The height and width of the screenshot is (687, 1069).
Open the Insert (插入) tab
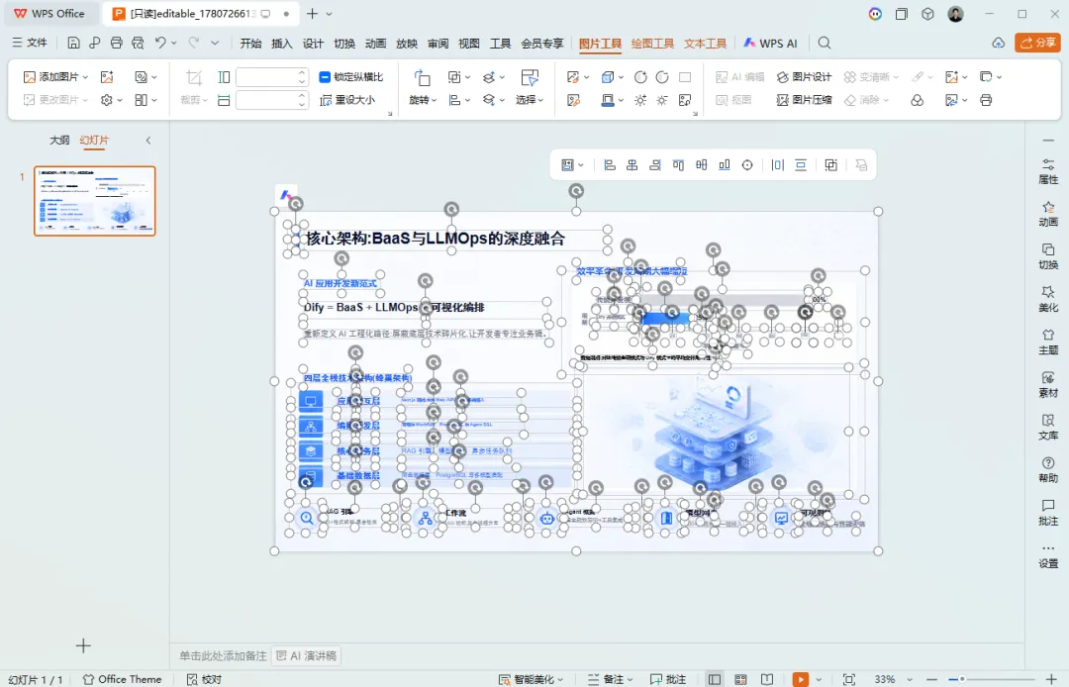point(281,43)
